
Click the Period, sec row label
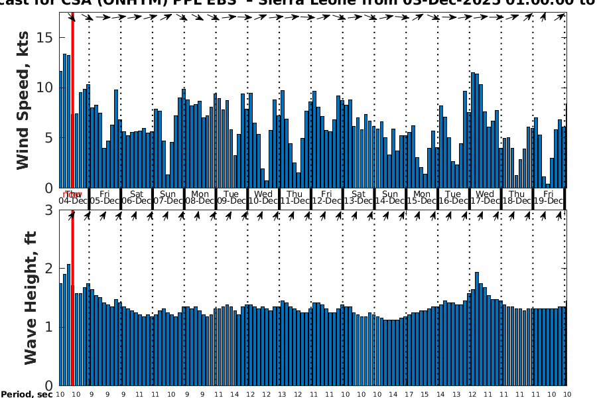coord(27,395)
